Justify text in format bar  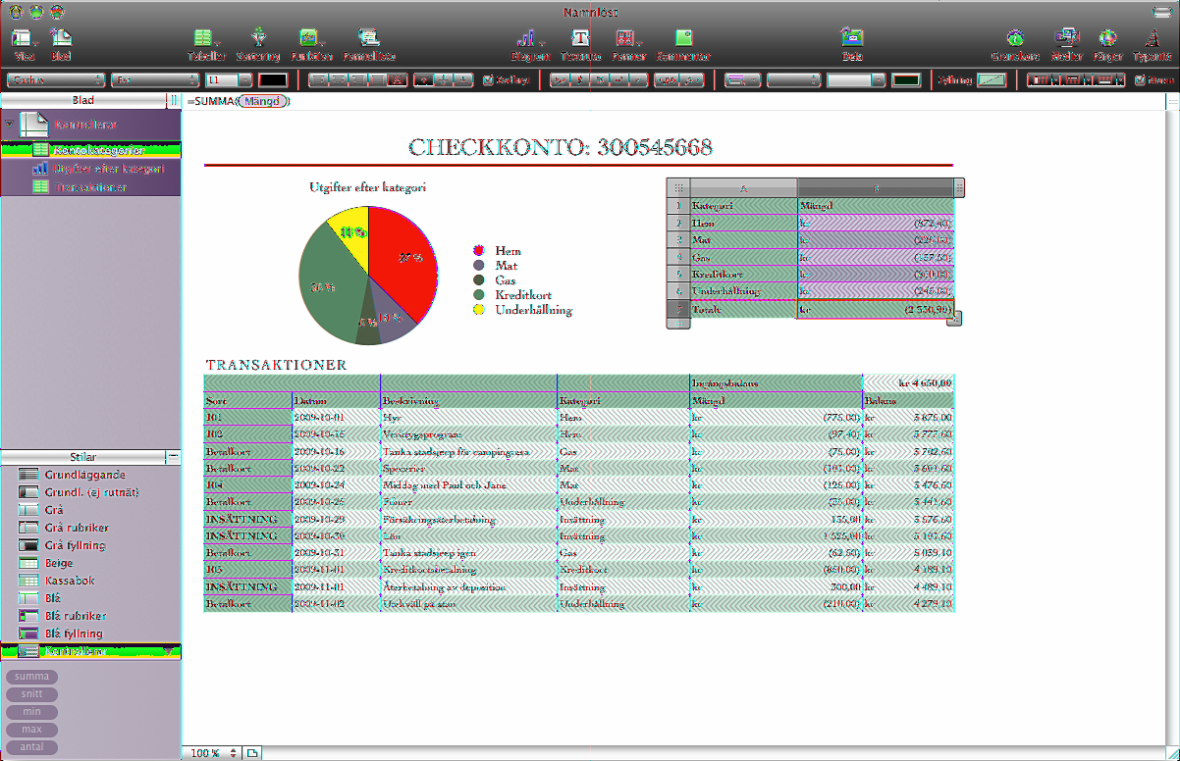pyautogui.click(x=378, y=79)
